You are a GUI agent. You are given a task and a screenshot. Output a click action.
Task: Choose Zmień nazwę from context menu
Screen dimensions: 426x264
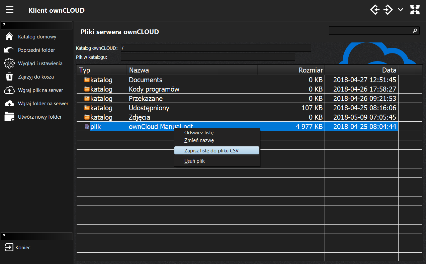tap(217, 140)
